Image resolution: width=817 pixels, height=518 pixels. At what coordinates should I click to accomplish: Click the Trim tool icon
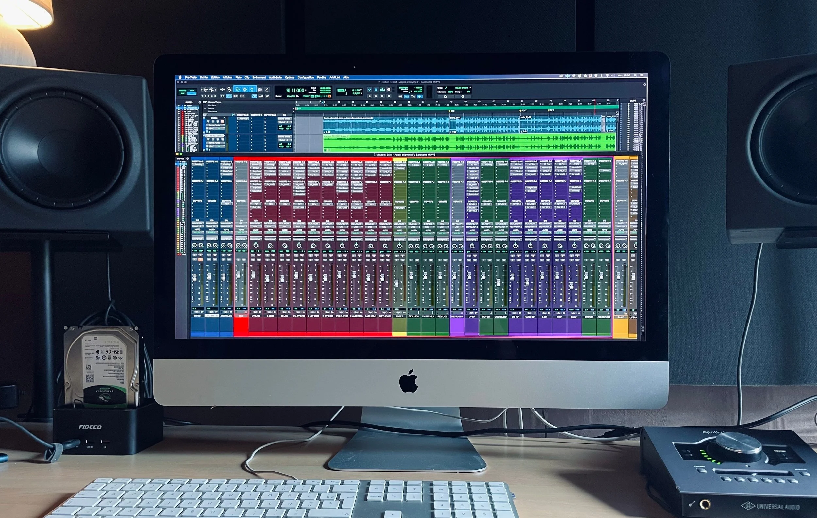click(238, 89)
